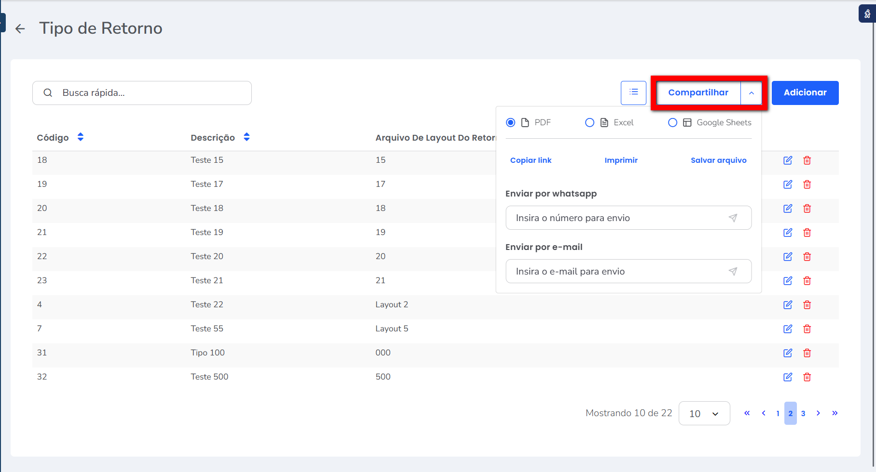
Task: Go to page 1
Action: pyautogui.click(x=778, y=413)
